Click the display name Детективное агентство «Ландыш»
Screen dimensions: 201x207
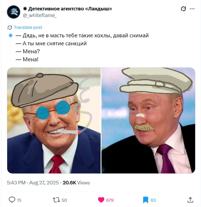coord(70,9)
